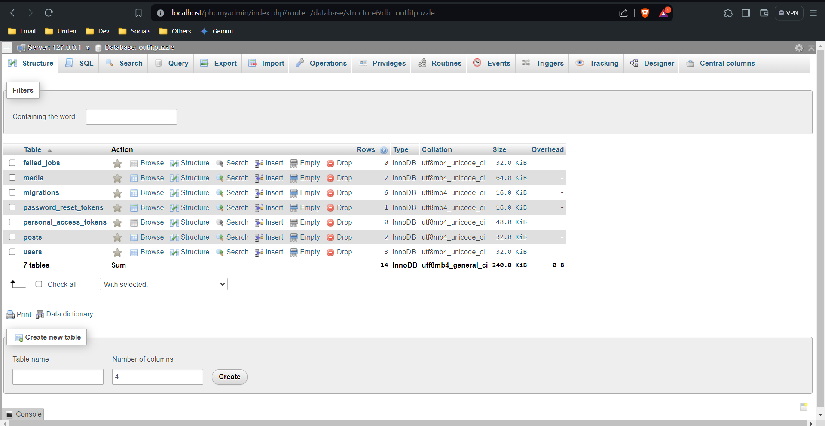
Task: Click Empty icon in password_reset_tokens row
Action: pyautogui.click(x=294, y=208)
